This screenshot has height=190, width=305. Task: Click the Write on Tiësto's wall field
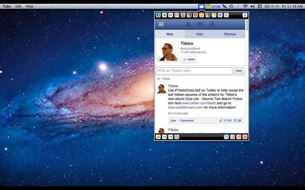194,71
